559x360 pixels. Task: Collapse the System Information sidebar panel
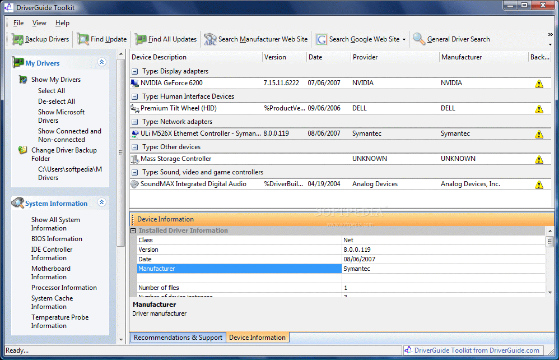(x=101, y=202)
